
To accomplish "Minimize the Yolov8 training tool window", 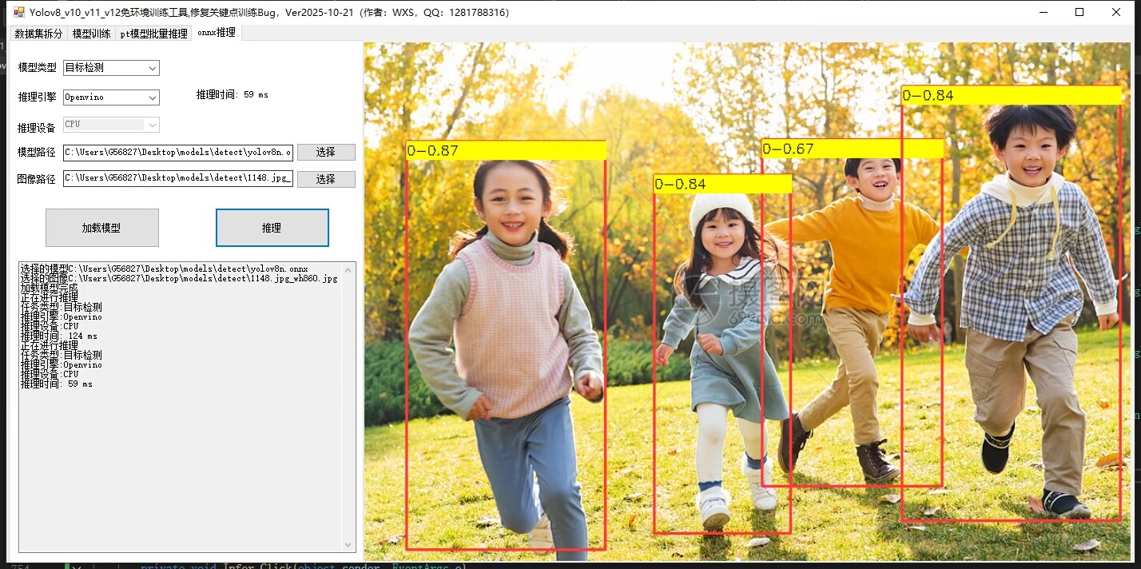I will 1043,12.
